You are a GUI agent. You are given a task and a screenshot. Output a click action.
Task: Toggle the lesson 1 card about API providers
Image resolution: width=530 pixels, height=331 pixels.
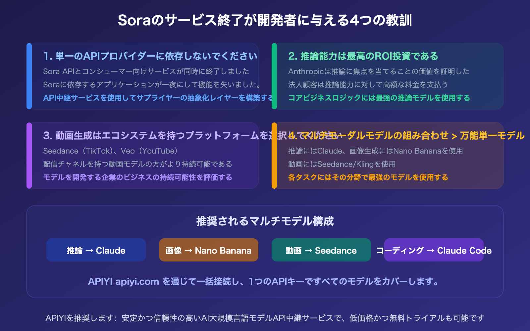pos(142,76)
